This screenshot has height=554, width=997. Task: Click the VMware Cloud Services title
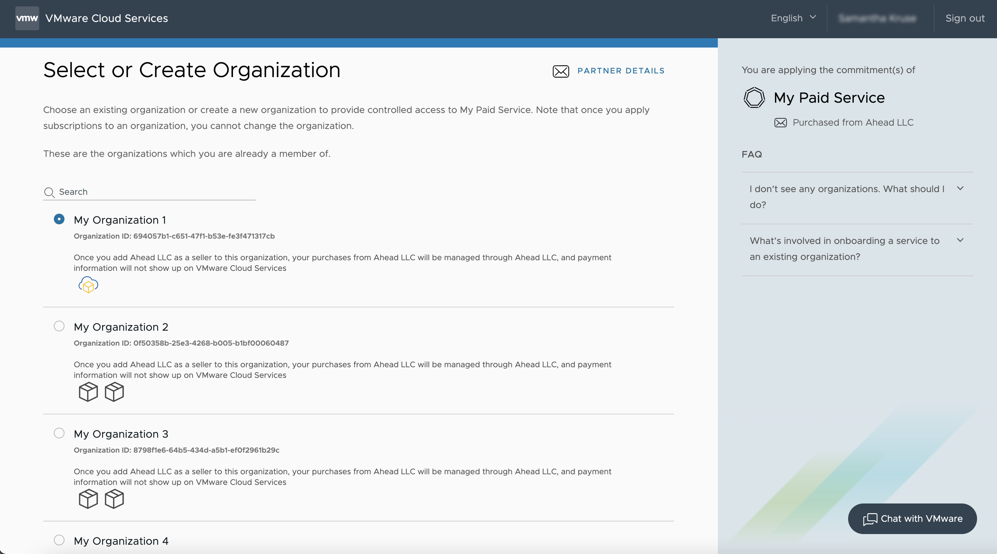coord(106,18)
